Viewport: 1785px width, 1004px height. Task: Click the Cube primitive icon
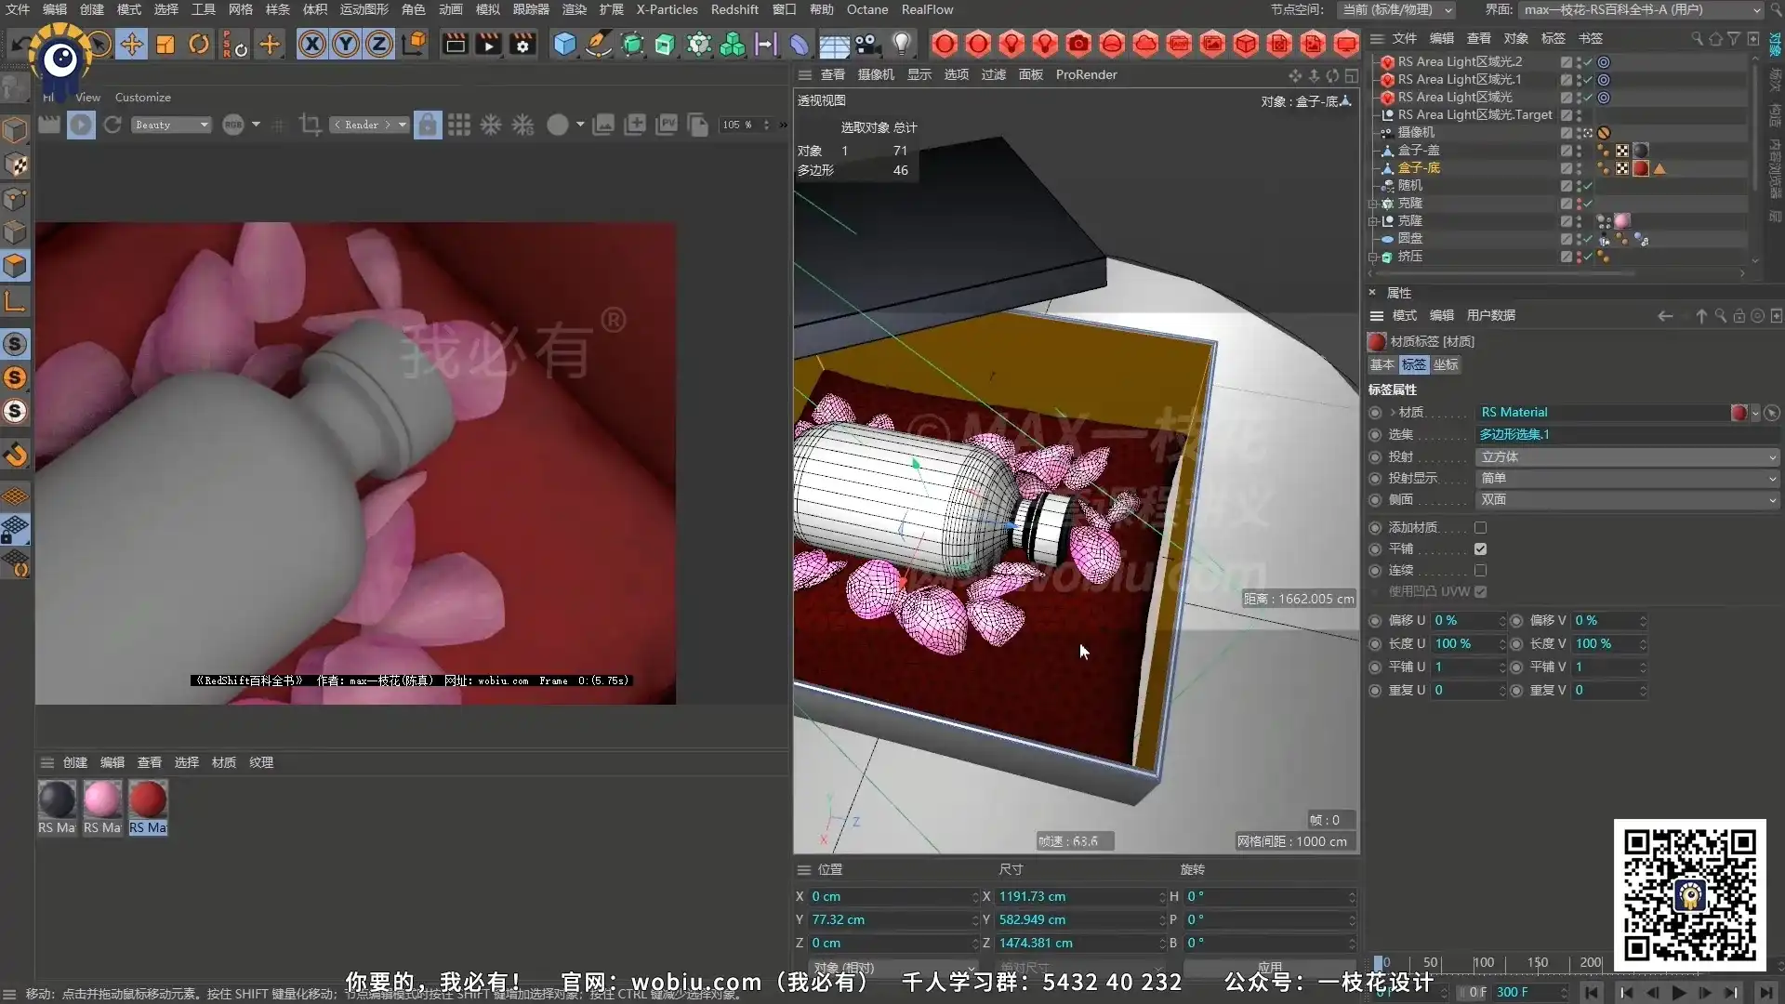[564, 44]
